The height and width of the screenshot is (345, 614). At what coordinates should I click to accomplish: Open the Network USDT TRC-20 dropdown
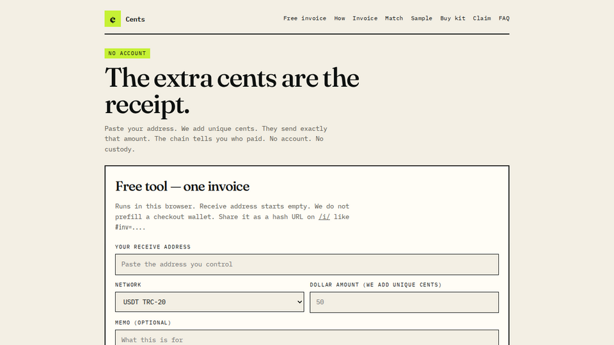coord(210,302)
